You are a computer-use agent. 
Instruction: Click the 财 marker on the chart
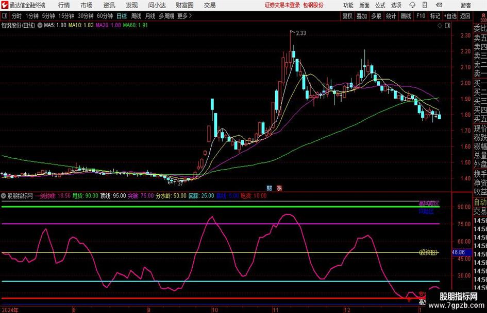pyautogui.click(x=270, y=188)
